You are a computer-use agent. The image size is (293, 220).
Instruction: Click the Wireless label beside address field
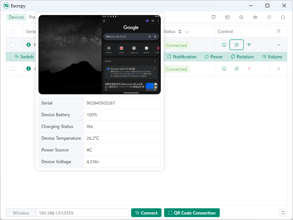(x=21, y=213)
